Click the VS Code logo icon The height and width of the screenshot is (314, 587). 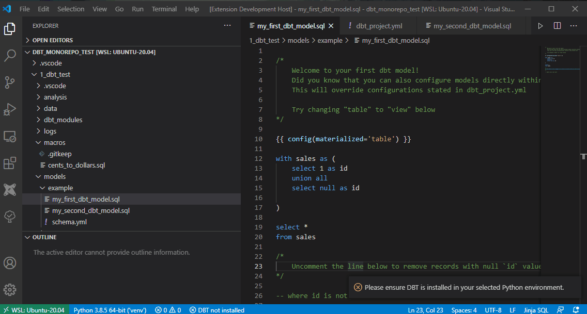pyautogui.click(x=7, y=9)
